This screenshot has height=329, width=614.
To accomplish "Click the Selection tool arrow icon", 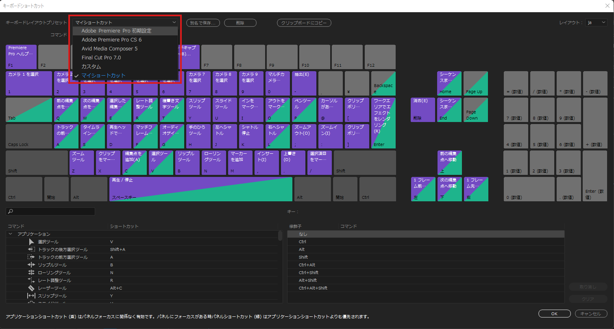I will click(x=31, y=242).
